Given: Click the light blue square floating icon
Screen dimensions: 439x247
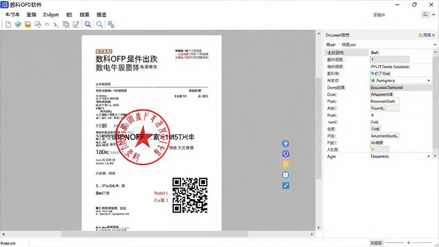Looking at the screenshot, I should 286,175.
